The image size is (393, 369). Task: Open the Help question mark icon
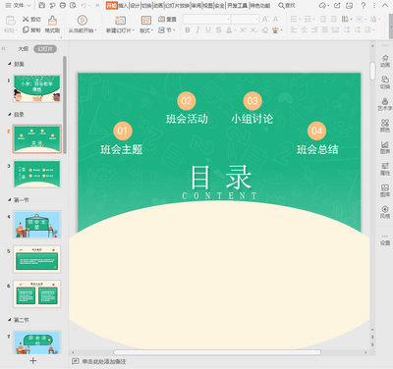(363, 5)
